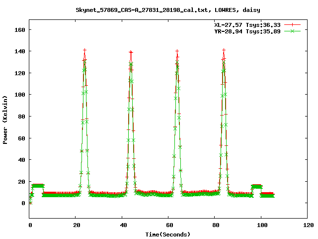
Task: Click the 100 tick label on the time axis
Action: (262, 225)
